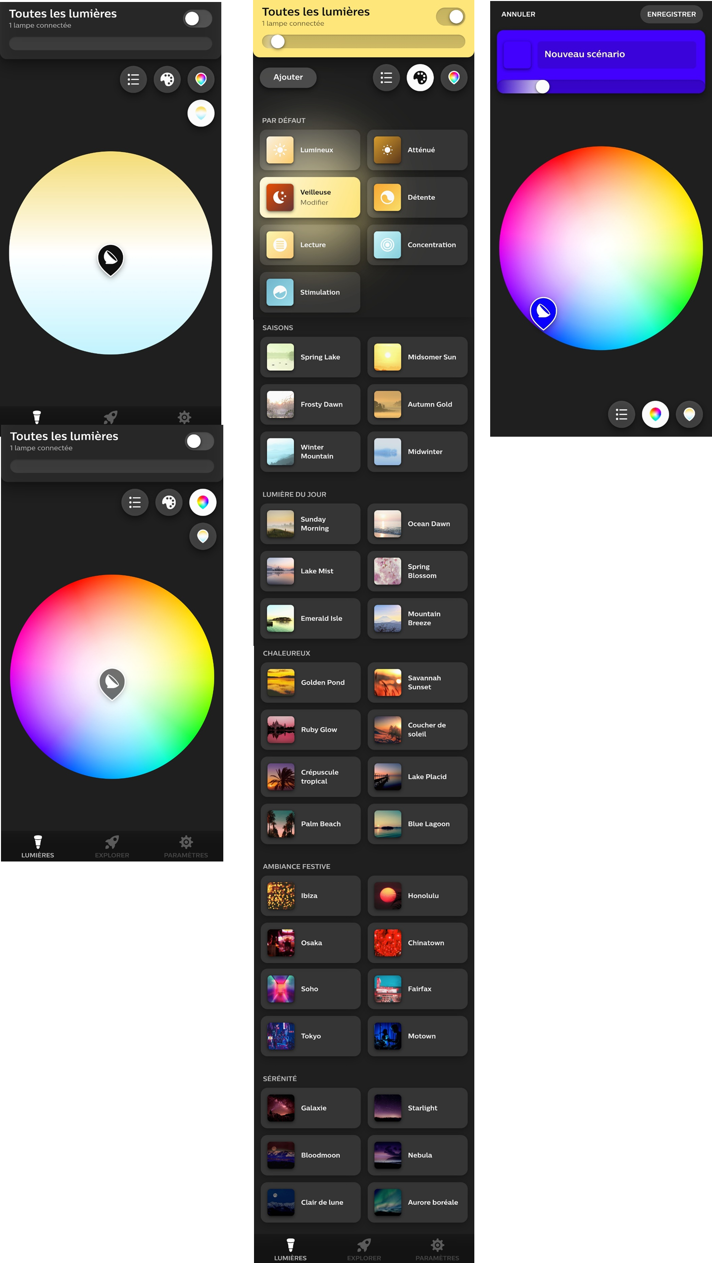
Task: Pick the Savannah Sunset scene
Action: pos(417,683)
